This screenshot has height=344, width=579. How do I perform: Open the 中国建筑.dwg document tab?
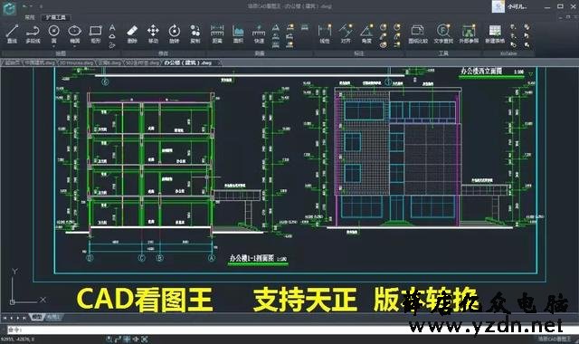[x=40, y=62]
